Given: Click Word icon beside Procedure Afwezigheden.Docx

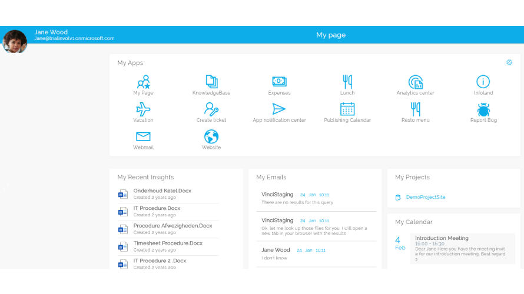Looking at the screenshot, I should pyautogui.click(x=122, y=229).
